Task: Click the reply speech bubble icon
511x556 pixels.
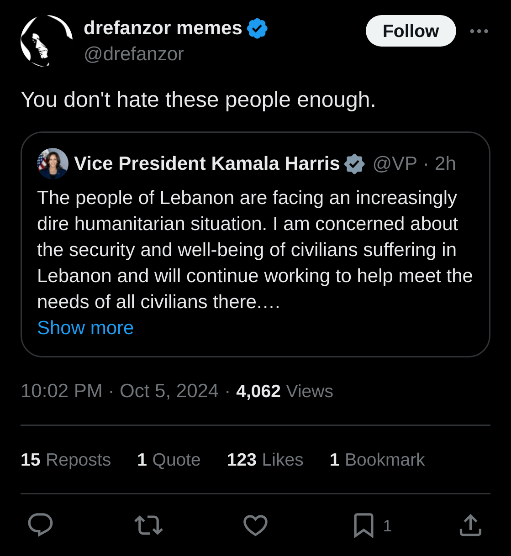Action: point(40,525)
